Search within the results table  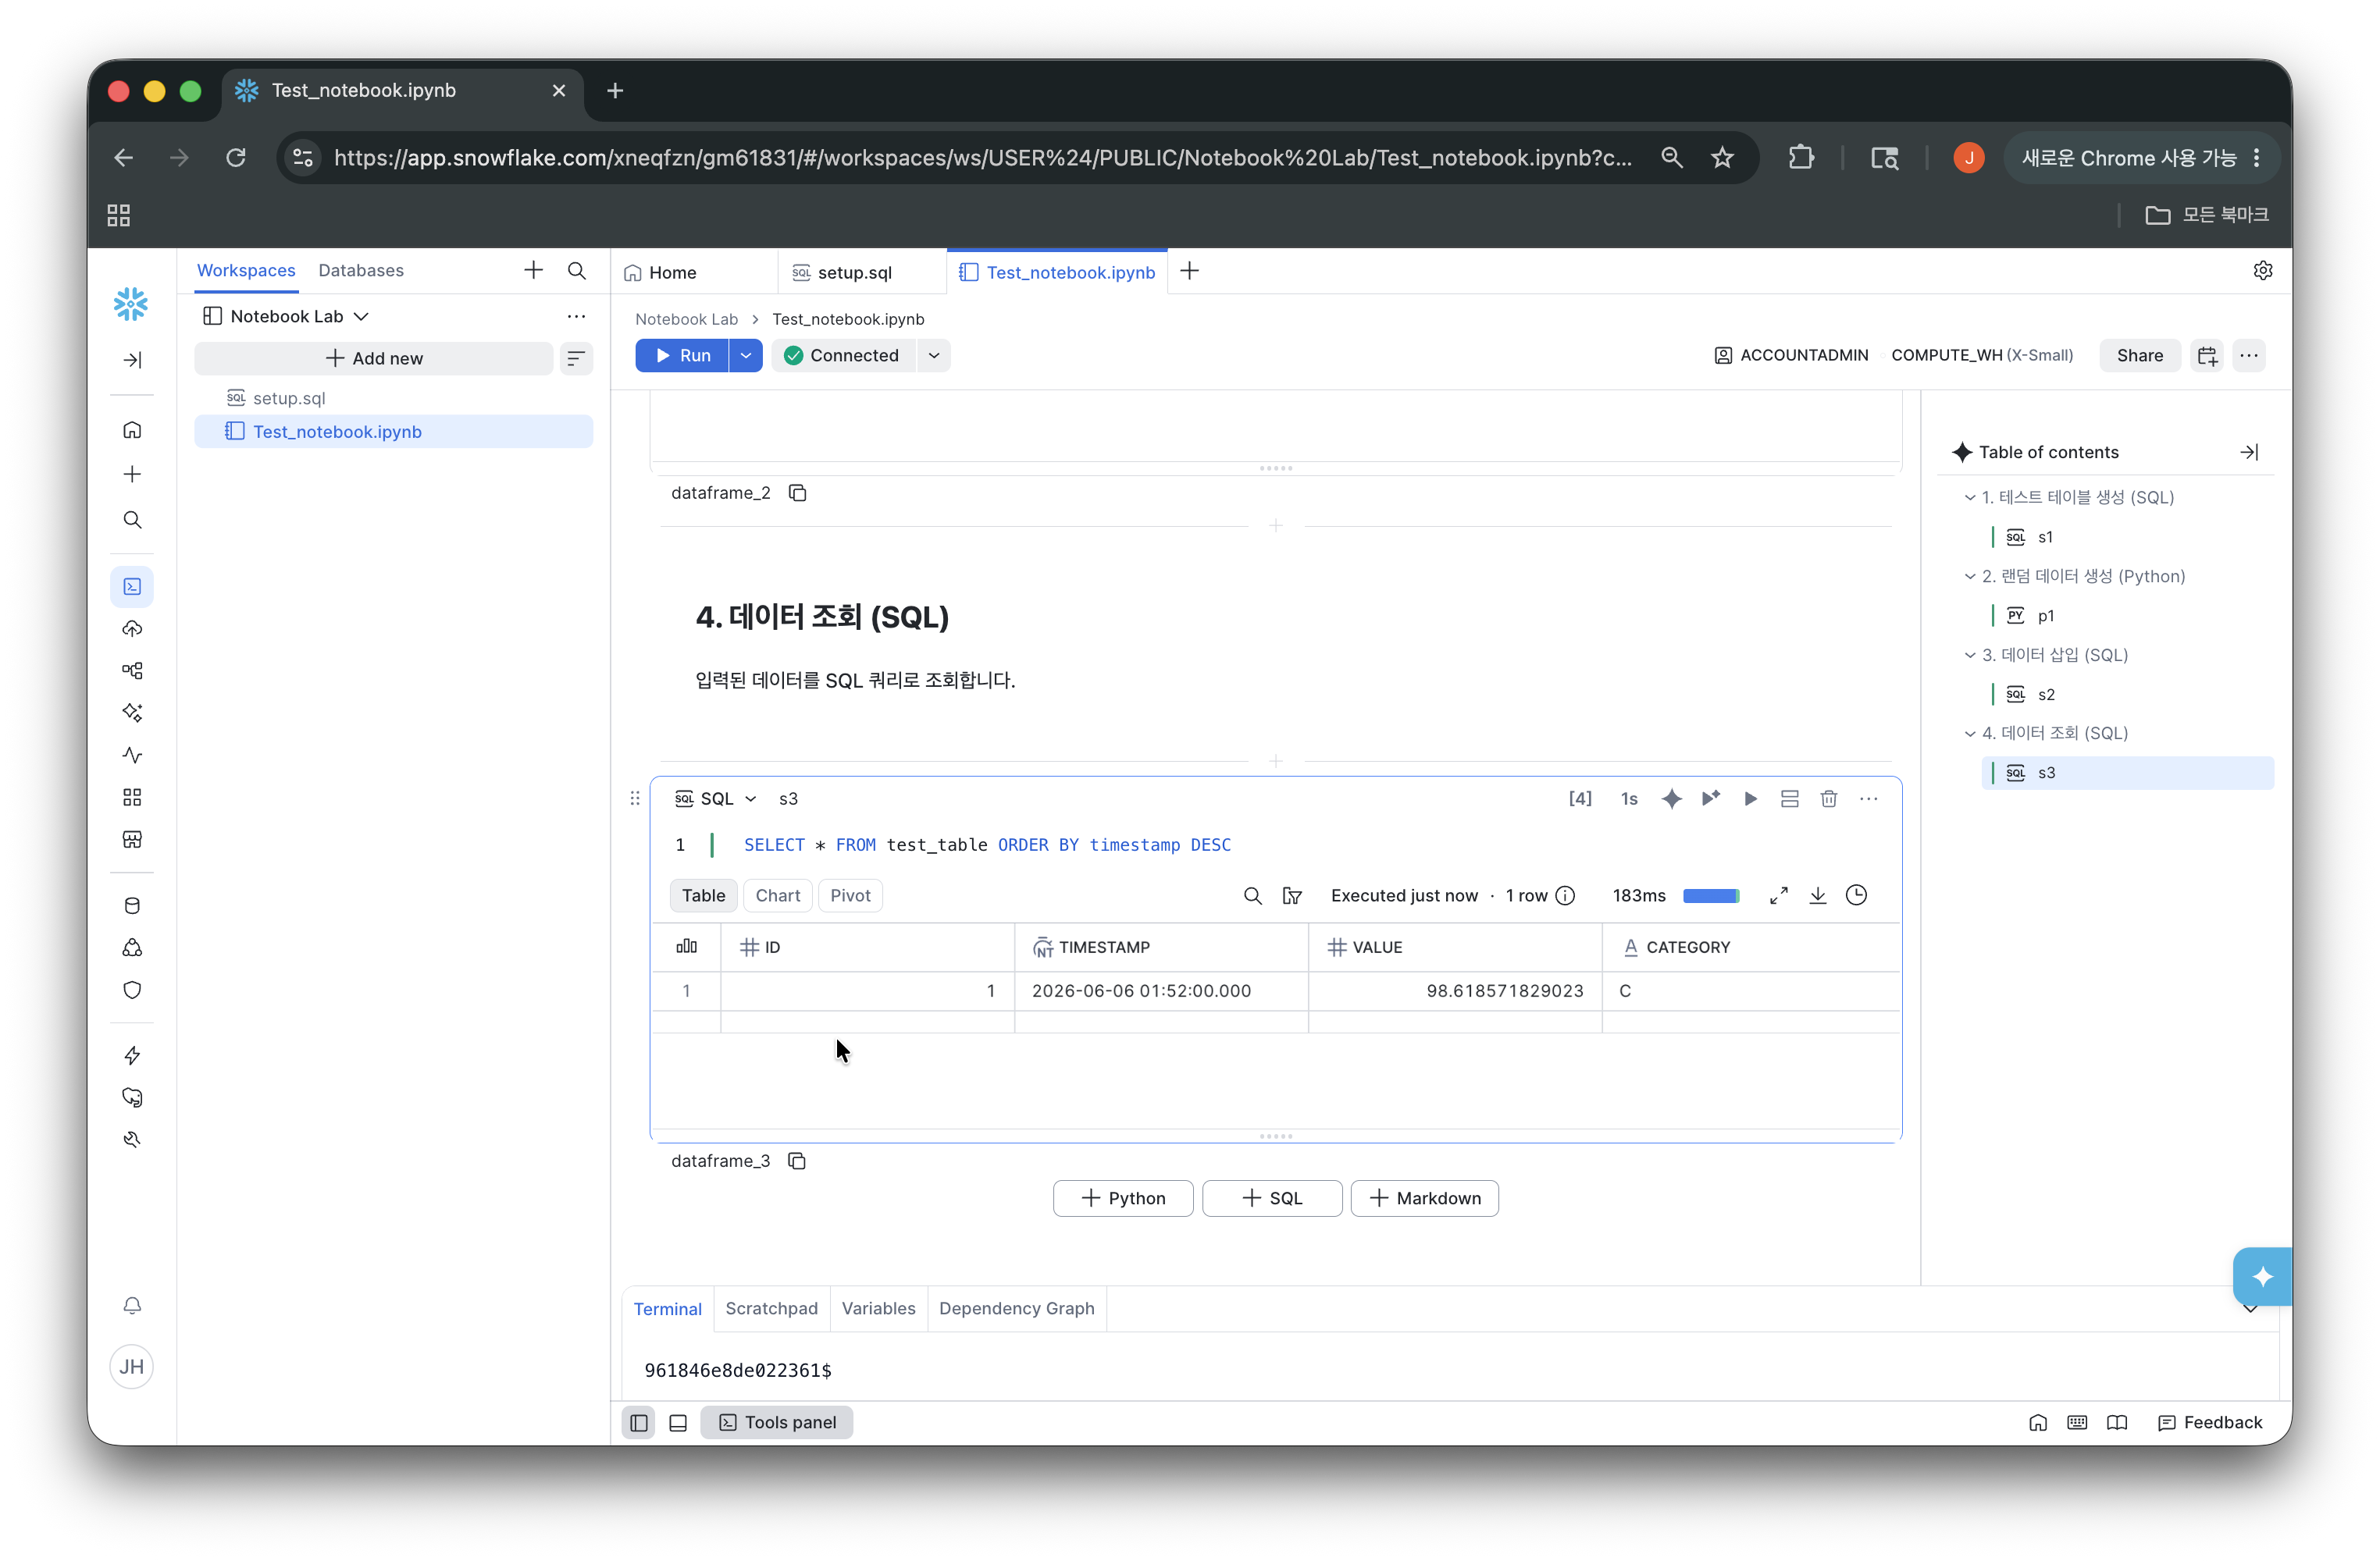1252,895
